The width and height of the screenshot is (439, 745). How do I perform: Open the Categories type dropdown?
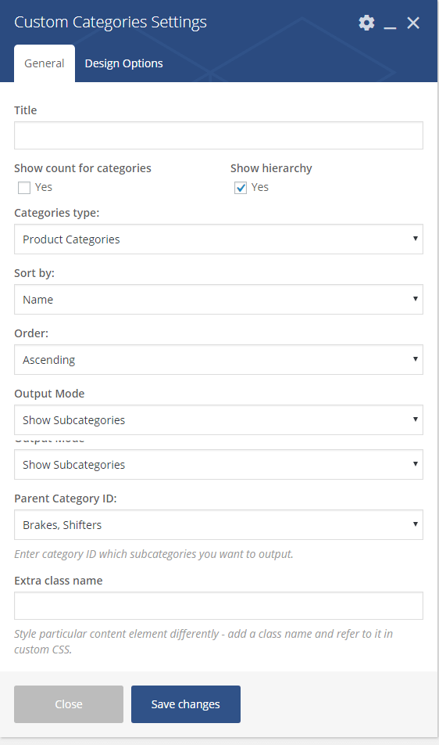coord(219,239)
